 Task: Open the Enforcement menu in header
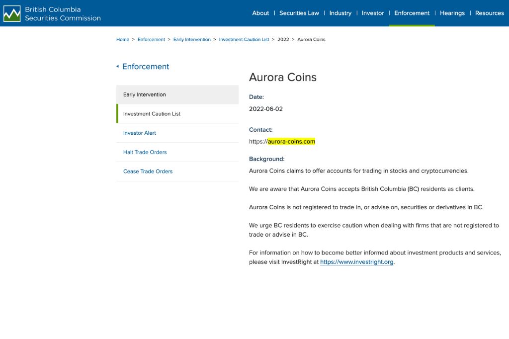click(x=412, y=13)
